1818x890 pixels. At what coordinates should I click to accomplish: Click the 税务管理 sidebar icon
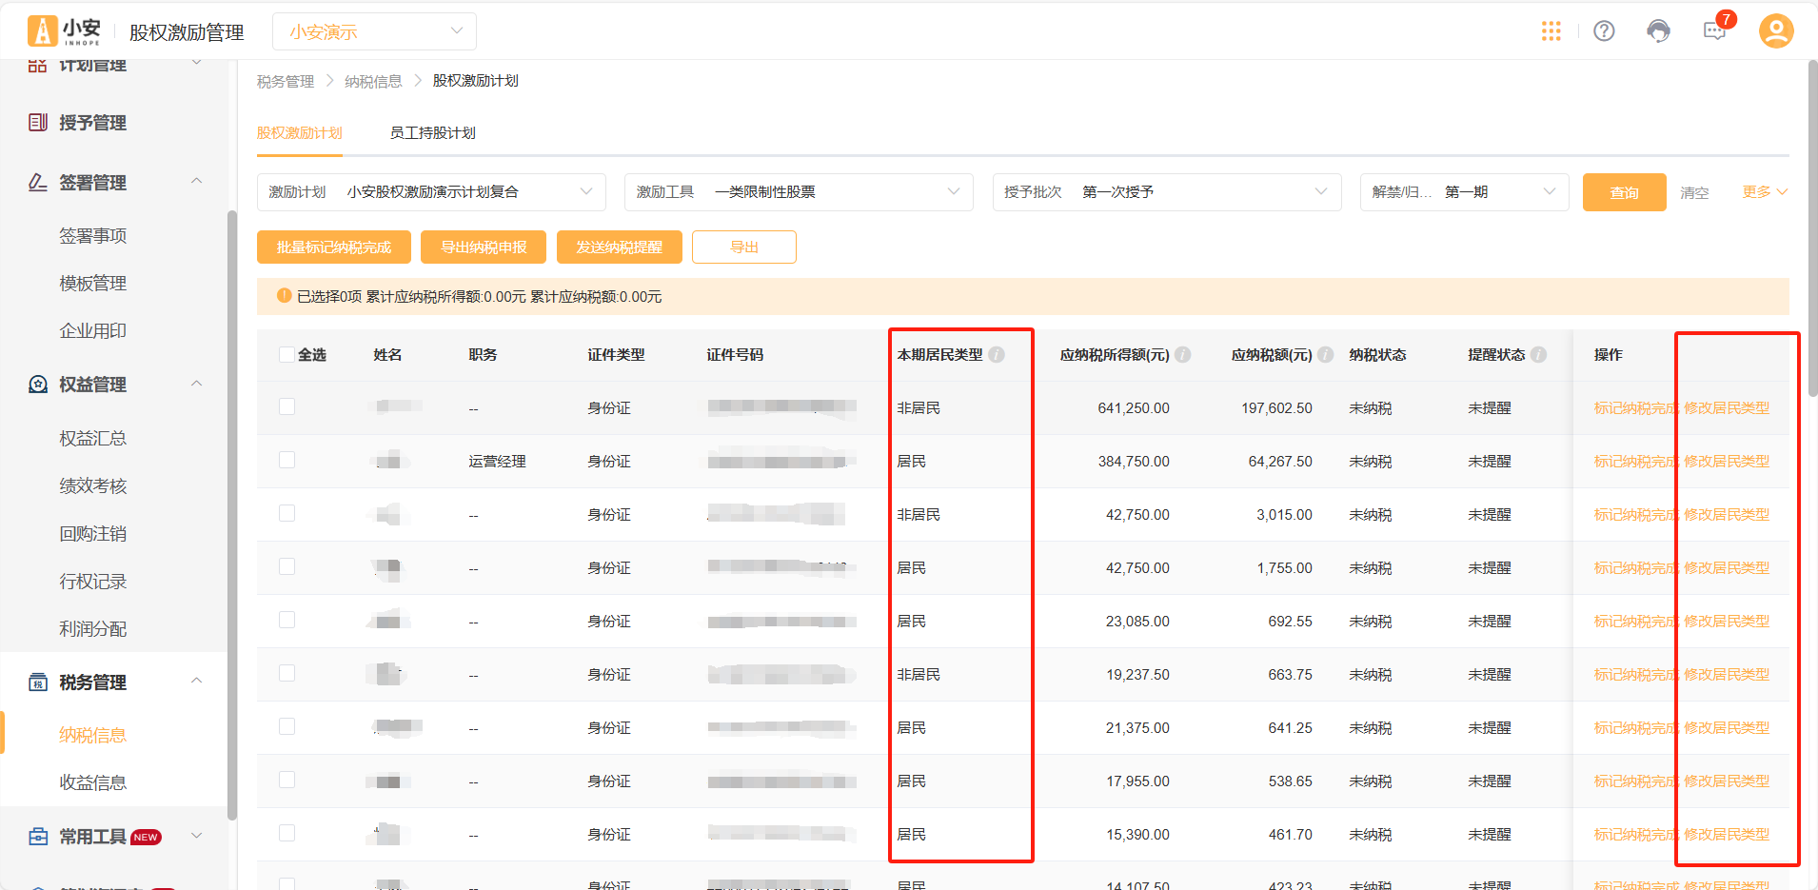[38, 682]
